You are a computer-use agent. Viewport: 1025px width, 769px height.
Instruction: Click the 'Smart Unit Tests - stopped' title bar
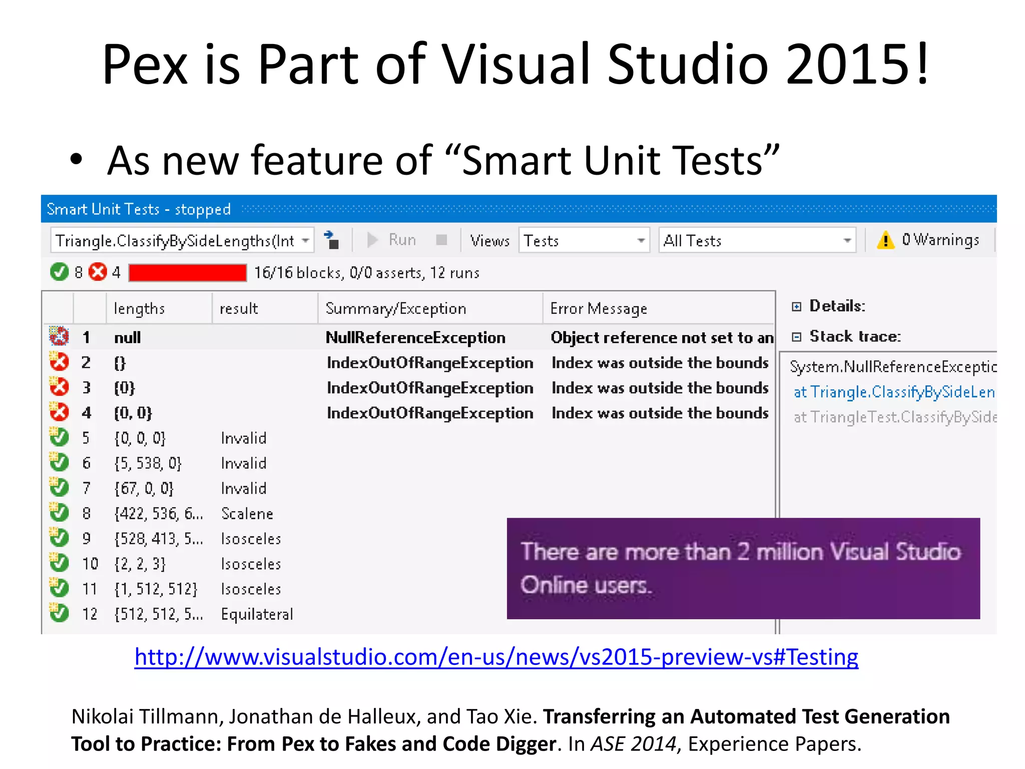coord(519,209)
